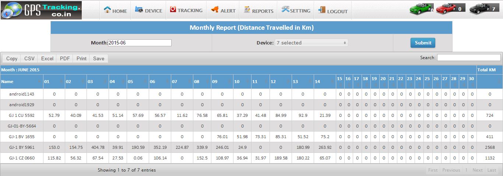Click the reports document icon
Image resolution: width=503 pixels, height=176 pixels.
point(247,10)
